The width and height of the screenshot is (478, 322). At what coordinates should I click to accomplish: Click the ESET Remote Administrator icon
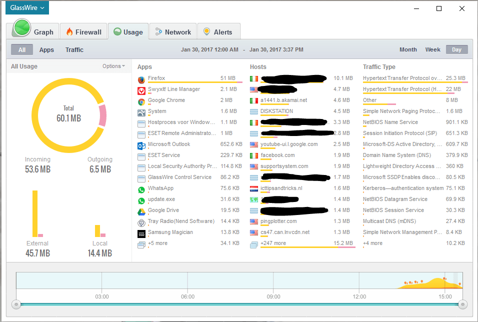point(141,135)
